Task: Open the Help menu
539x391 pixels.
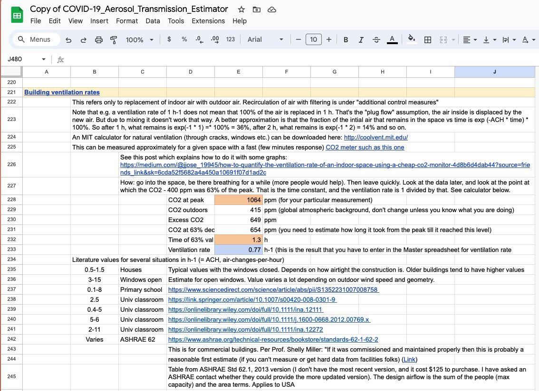Action: tap(239, 21)
